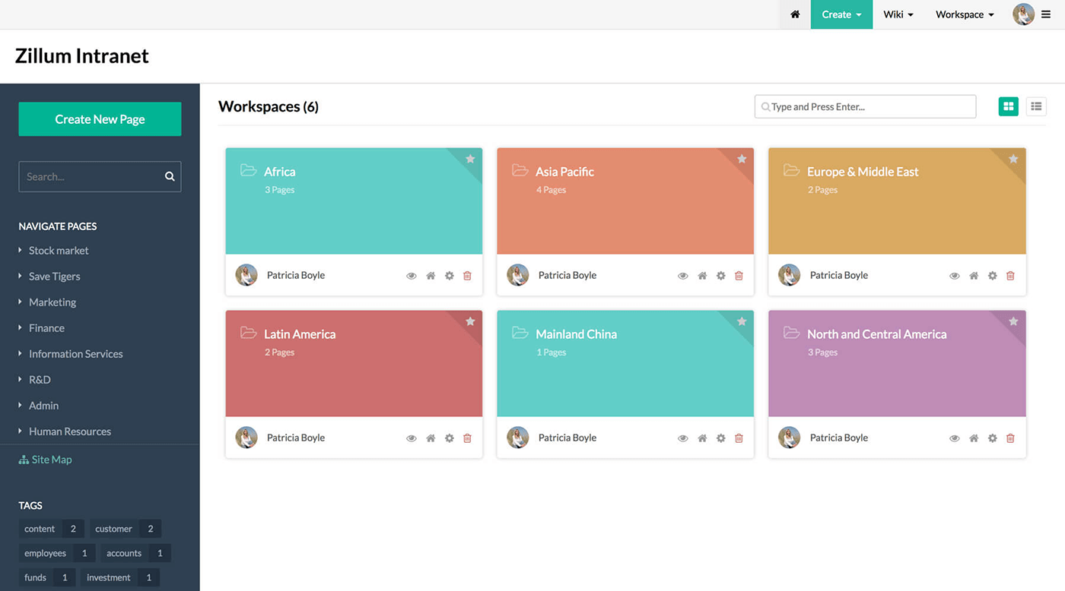Click home icon on Europe & Middle East card
Image resolution: width=1065 pixels, height=591 pixels.
tap(974, 276)
